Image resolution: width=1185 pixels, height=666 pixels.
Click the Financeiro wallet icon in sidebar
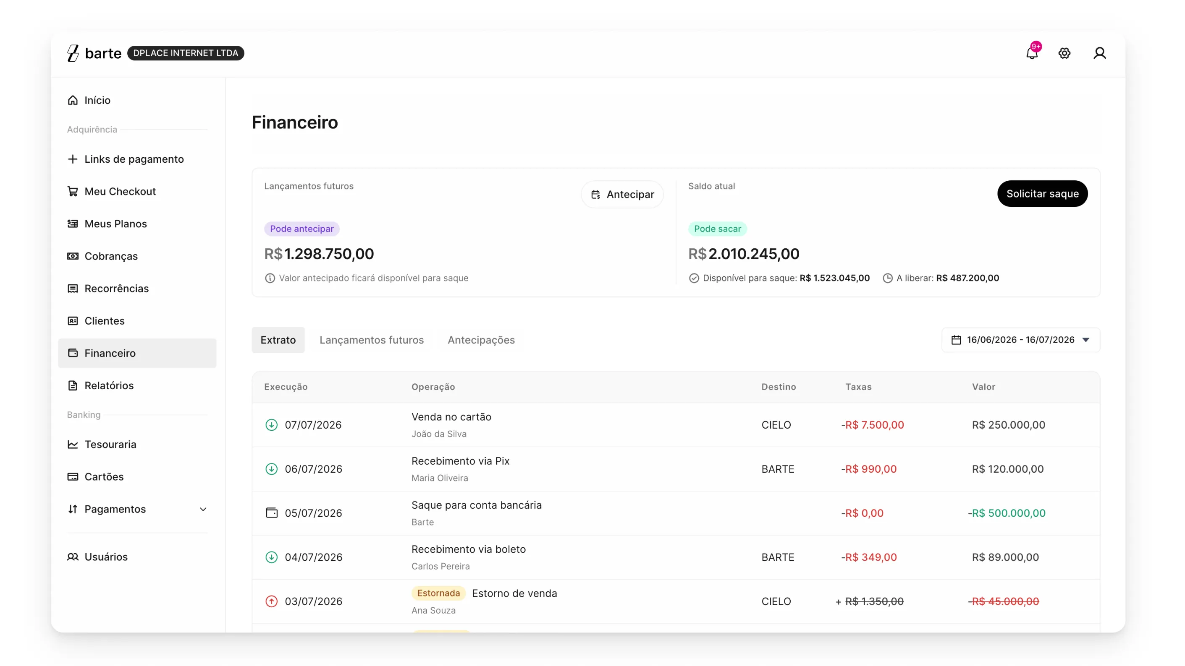[x=73, y=353]
